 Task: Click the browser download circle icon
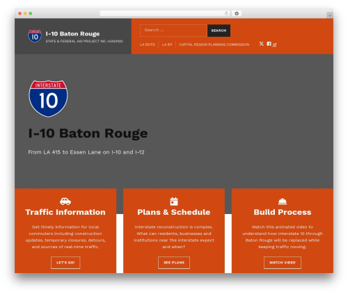tap(237, 14)
